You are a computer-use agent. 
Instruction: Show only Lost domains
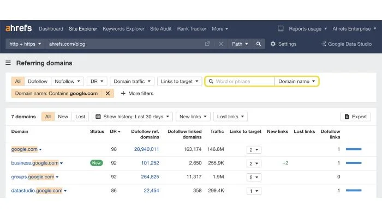tap(80, 117)
